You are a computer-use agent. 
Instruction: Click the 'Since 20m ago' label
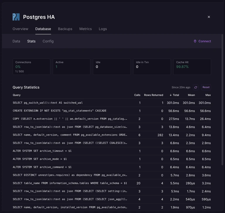pyautogui.click(x=181, y=87)
